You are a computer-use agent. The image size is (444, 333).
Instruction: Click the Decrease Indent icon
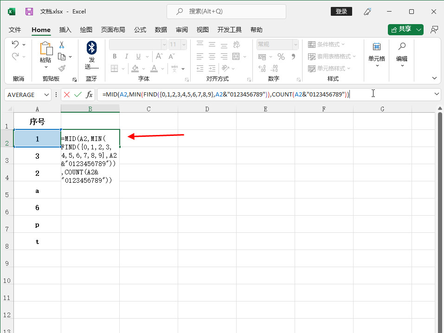tap(200, 68)
